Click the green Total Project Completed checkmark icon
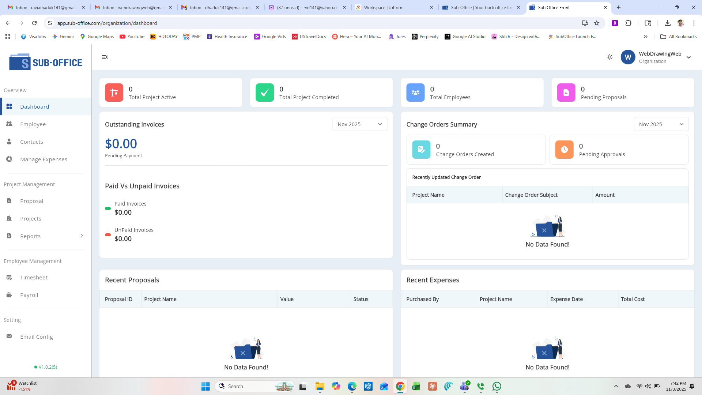 (265, 93)
